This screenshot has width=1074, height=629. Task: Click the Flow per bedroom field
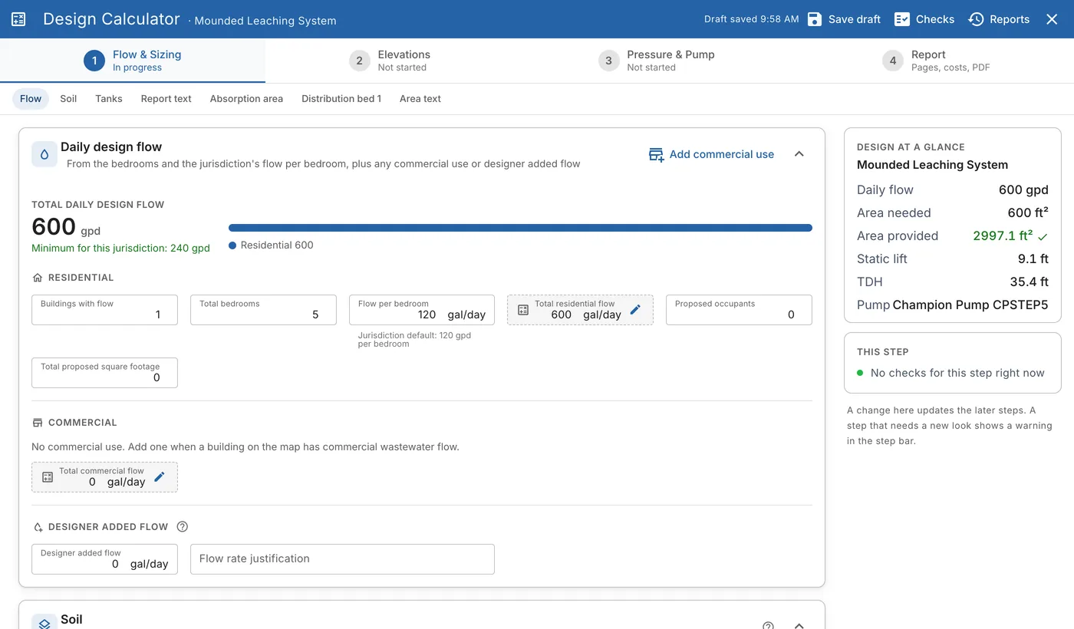(422, 310)
